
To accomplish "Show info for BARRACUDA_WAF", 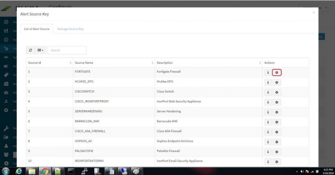I will coord(268,122).
